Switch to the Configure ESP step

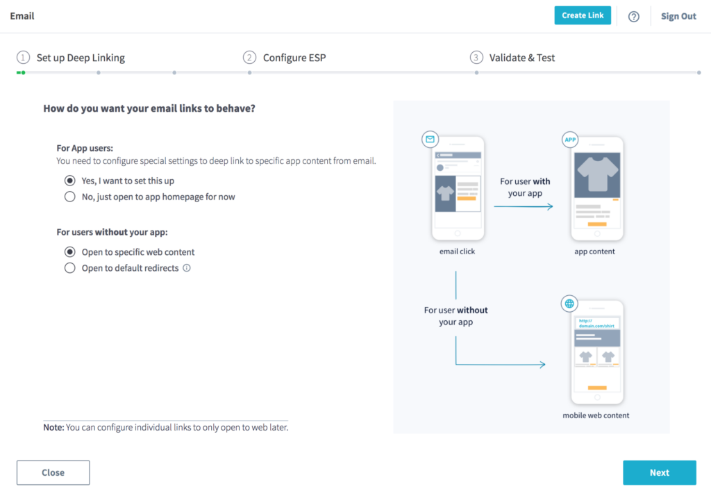(294, 58)
